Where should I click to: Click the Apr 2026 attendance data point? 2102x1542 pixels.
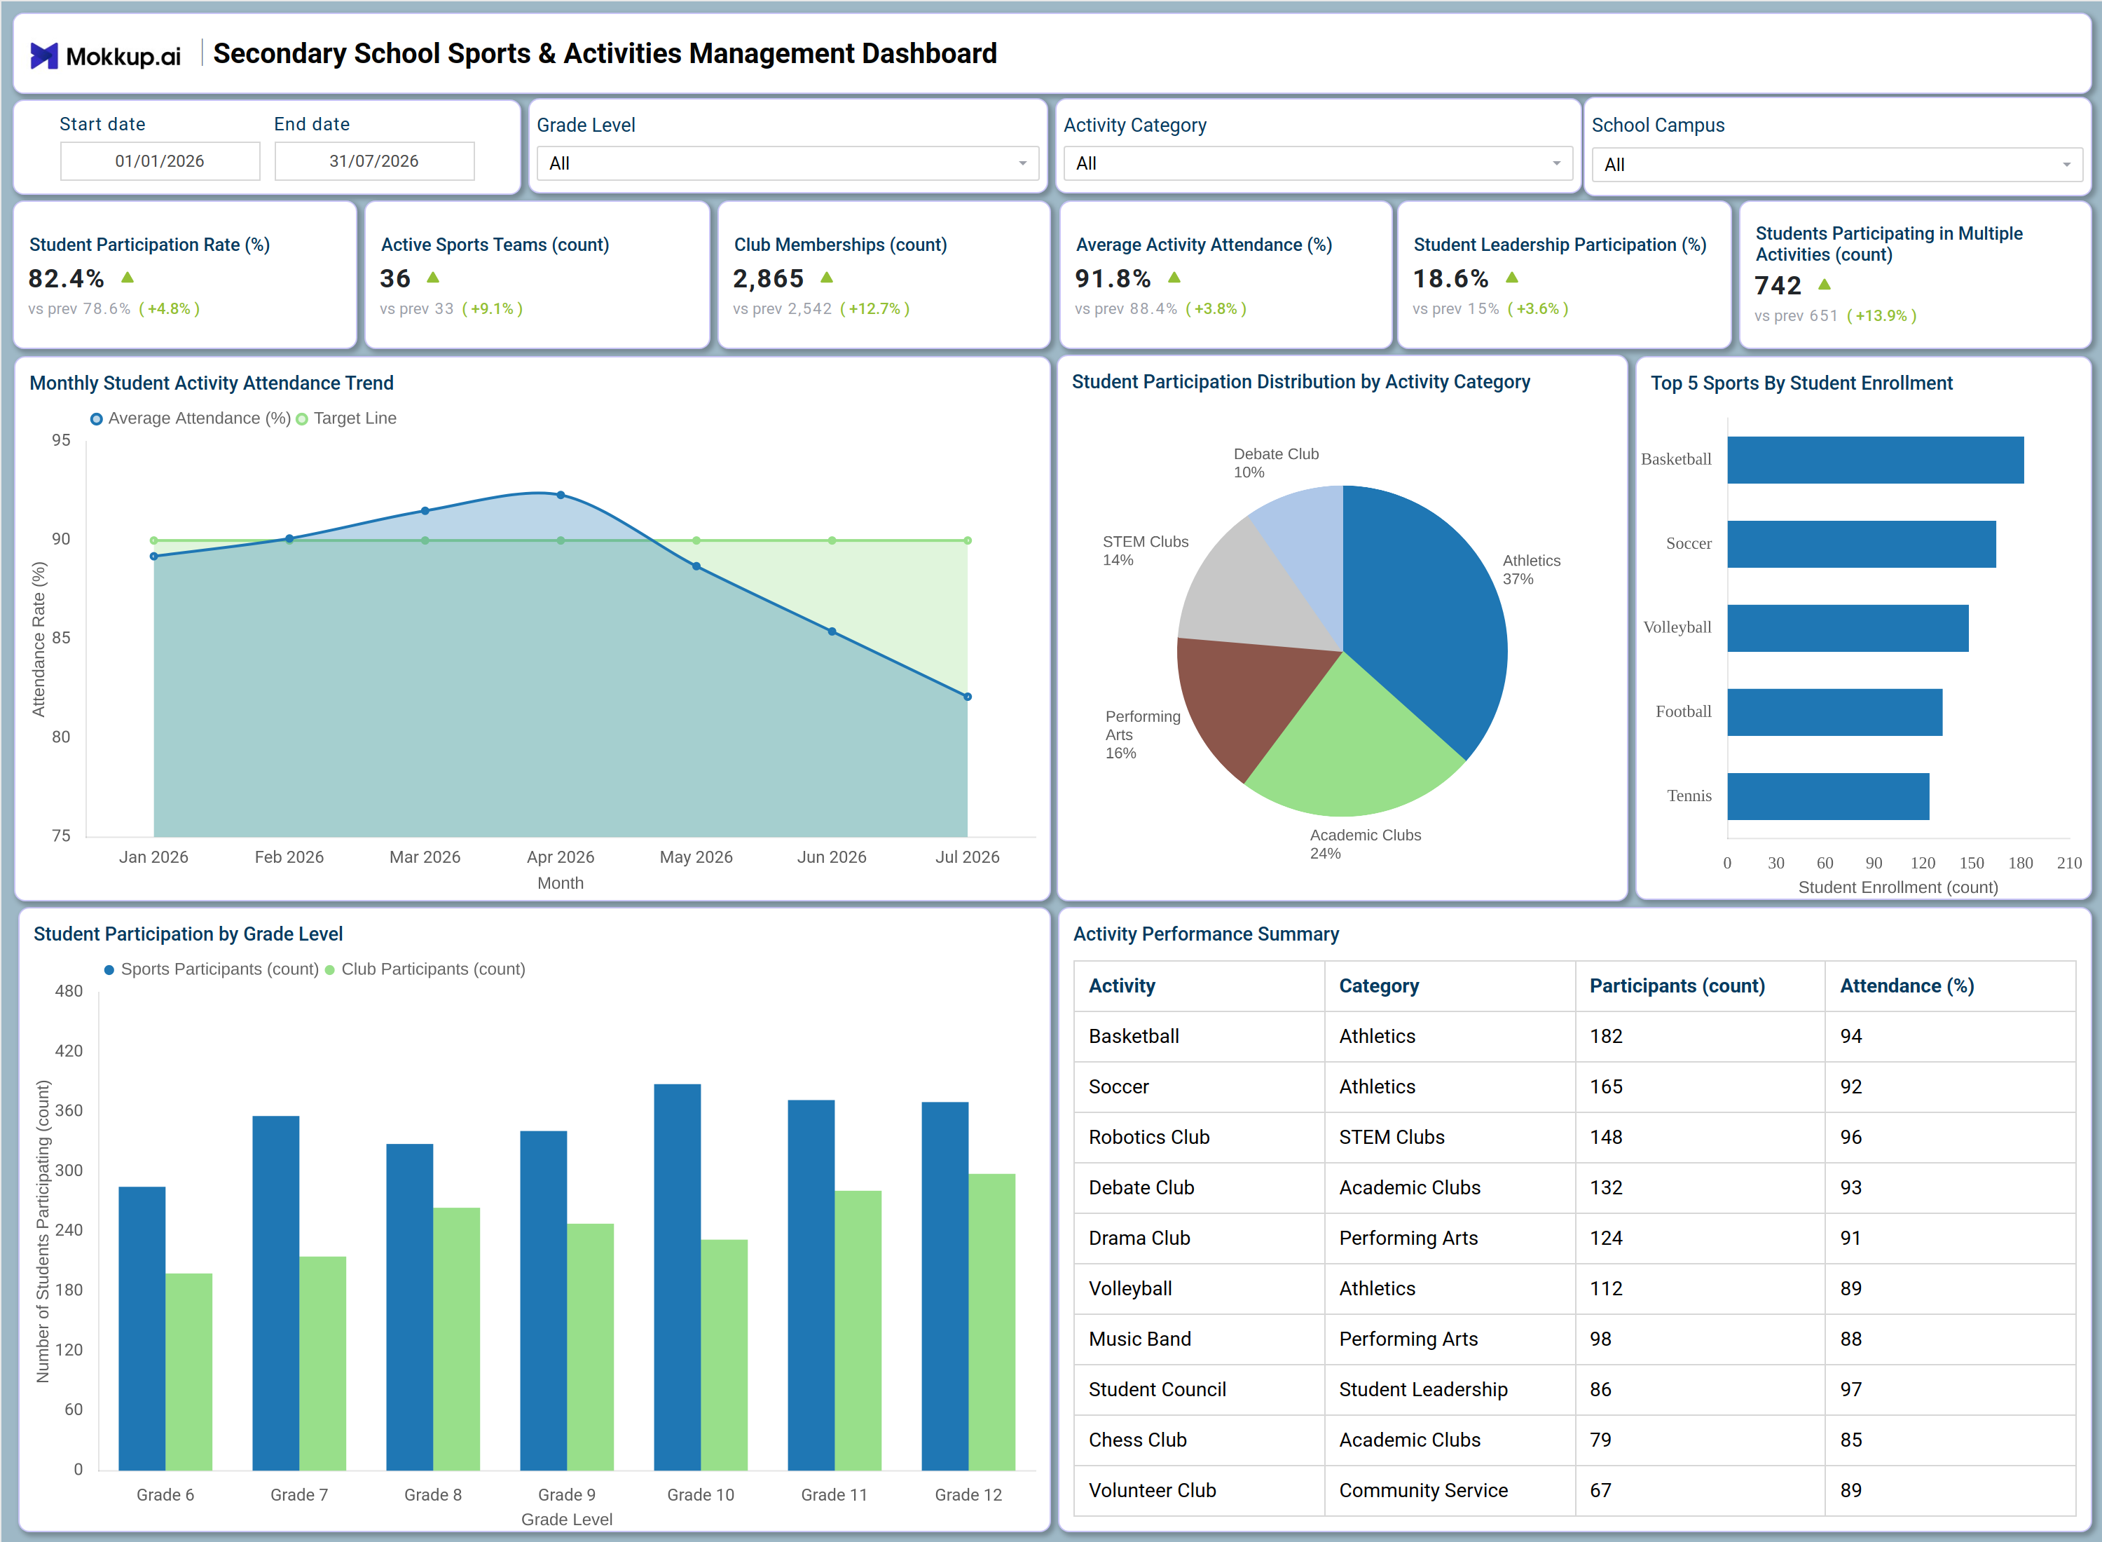561,495
